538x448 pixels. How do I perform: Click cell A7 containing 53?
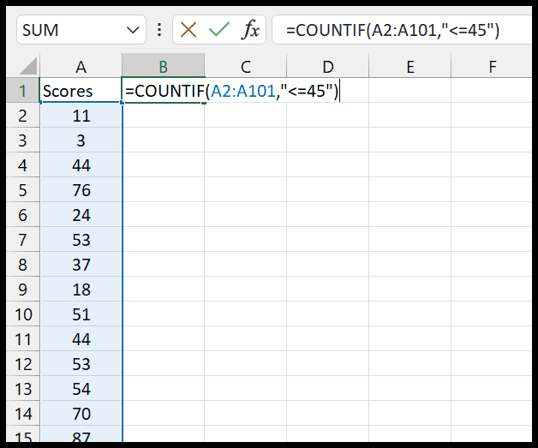(x=81, y=240)
